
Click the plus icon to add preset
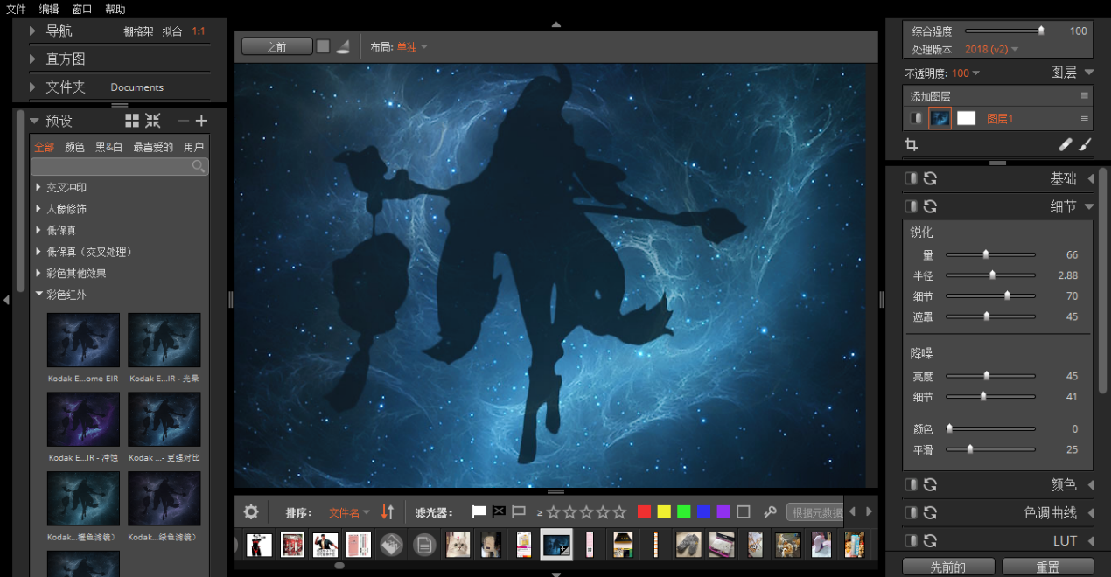click(201, 121)
